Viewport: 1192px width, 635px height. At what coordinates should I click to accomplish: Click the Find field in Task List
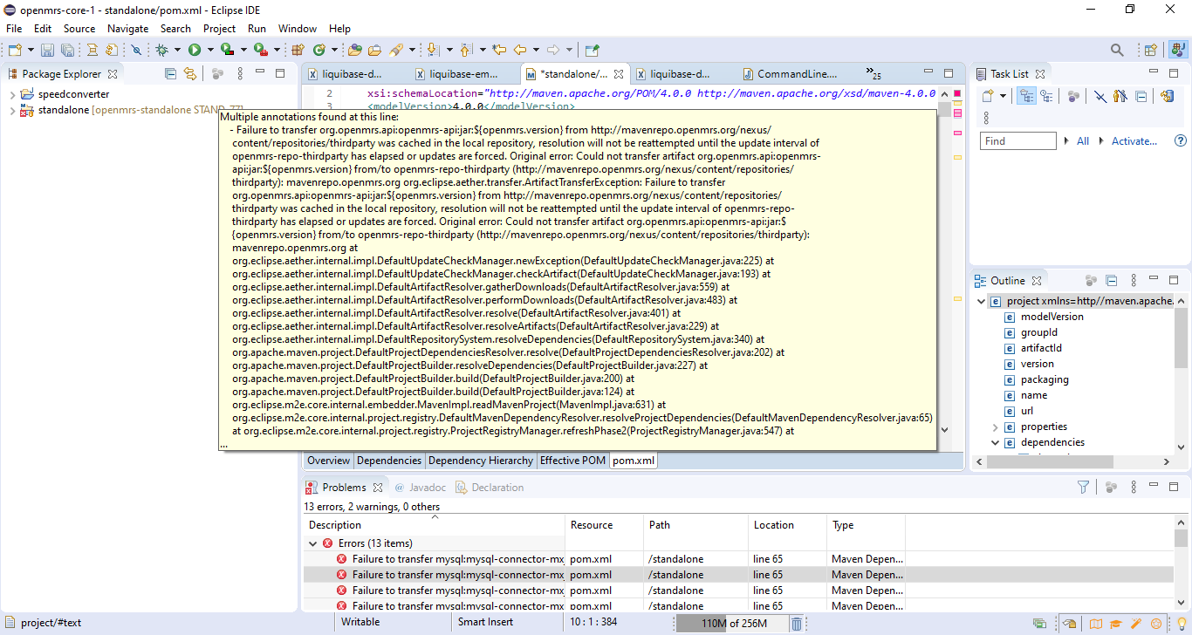1017,140
